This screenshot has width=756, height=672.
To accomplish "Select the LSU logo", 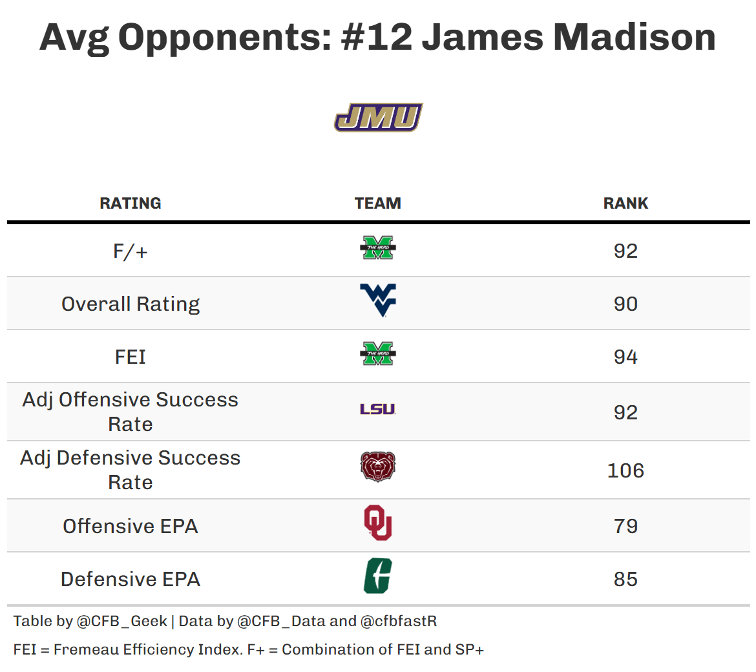I will click(378, 409).
